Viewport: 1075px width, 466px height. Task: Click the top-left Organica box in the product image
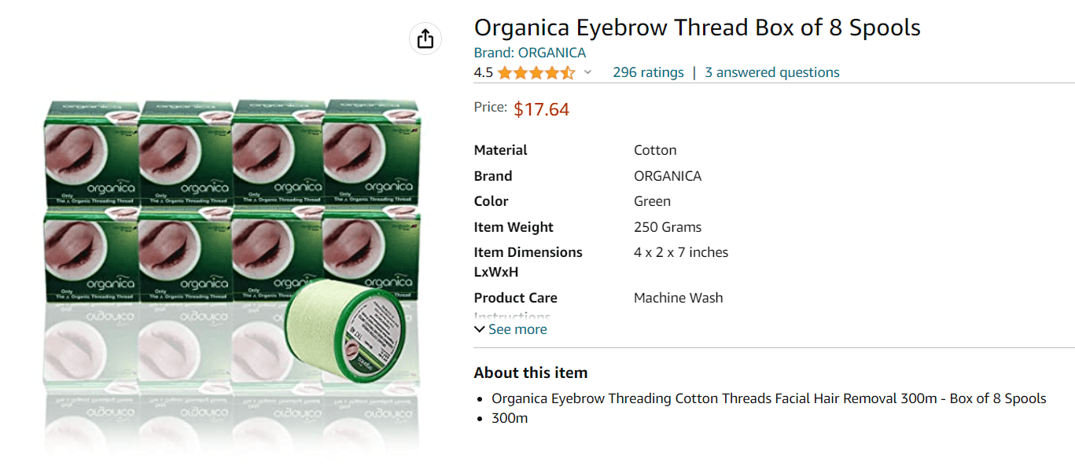point(90,152)
